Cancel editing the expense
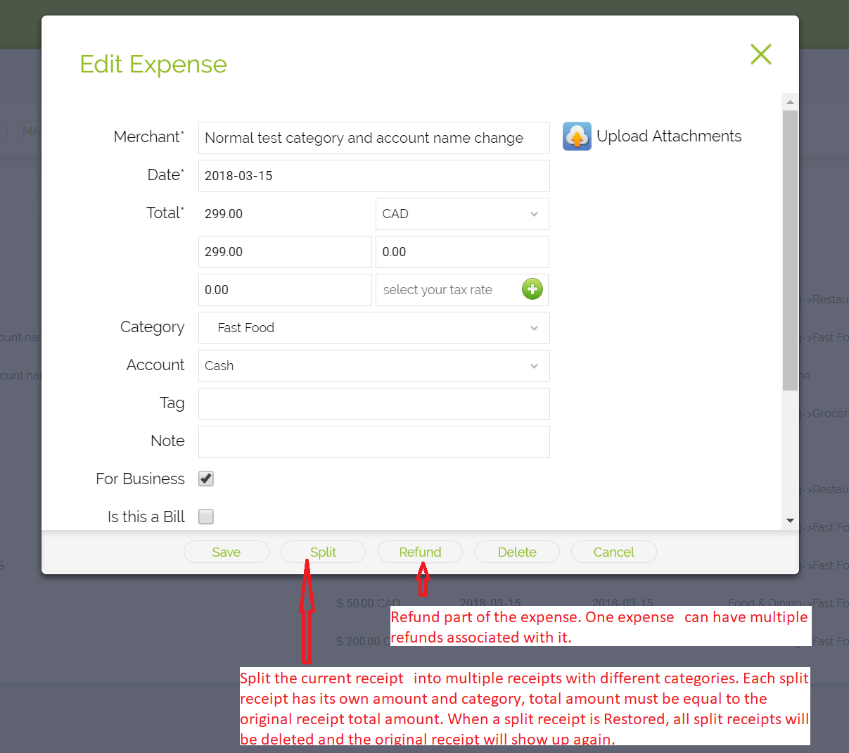 (x=613, y=552)
